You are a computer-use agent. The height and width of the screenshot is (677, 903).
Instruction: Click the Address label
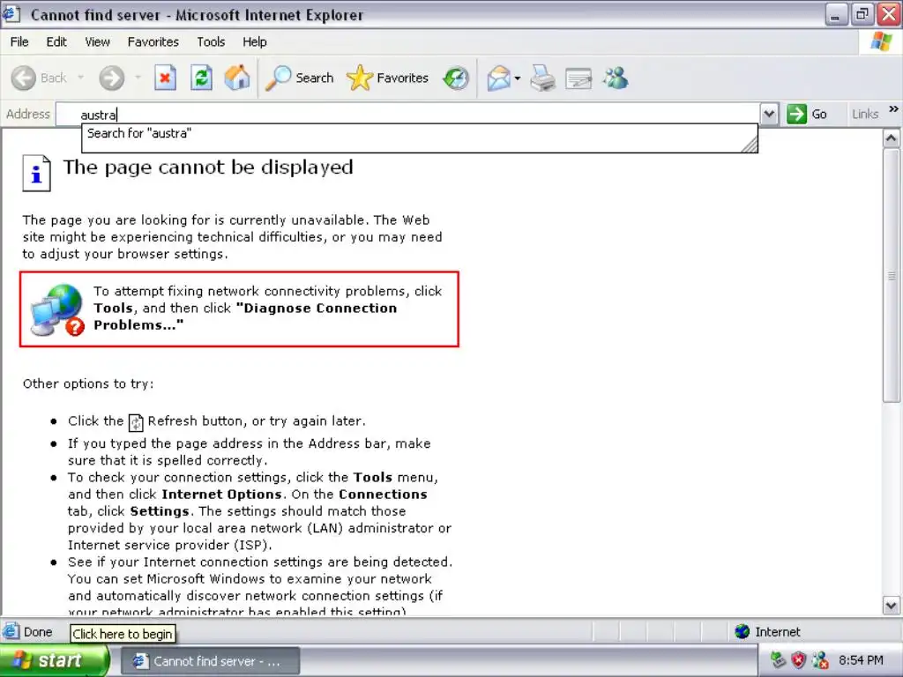tap(27, 114)
